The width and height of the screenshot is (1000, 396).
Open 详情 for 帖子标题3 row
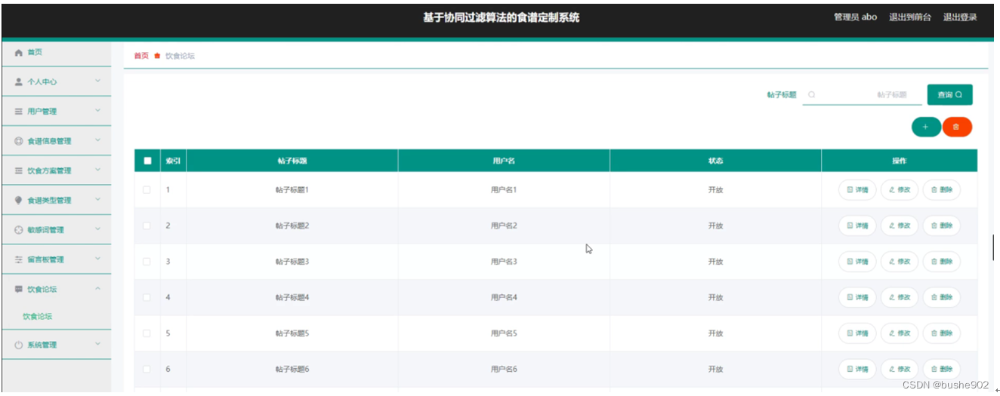857,262
